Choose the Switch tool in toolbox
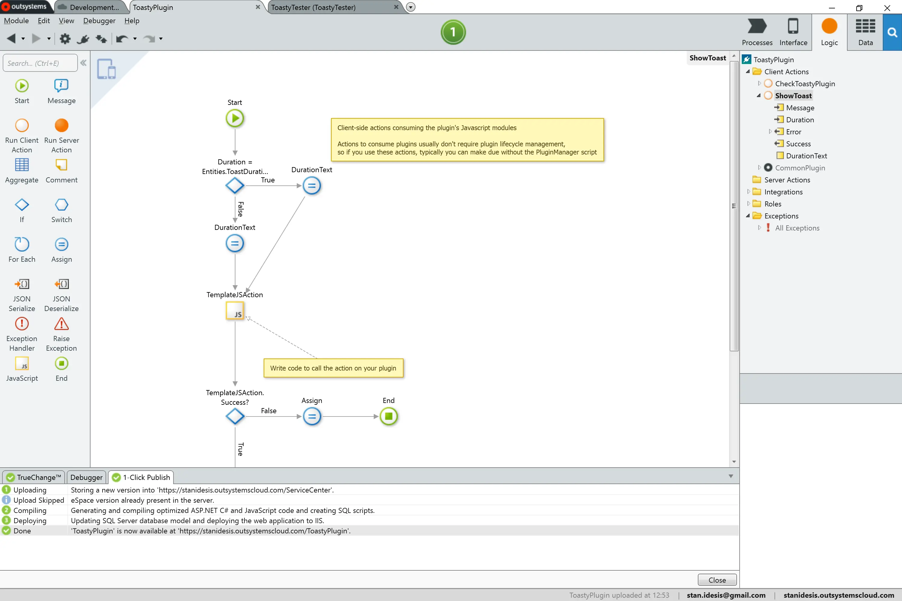The width and height of the screenshot is (902, 601). coord(61,210)
